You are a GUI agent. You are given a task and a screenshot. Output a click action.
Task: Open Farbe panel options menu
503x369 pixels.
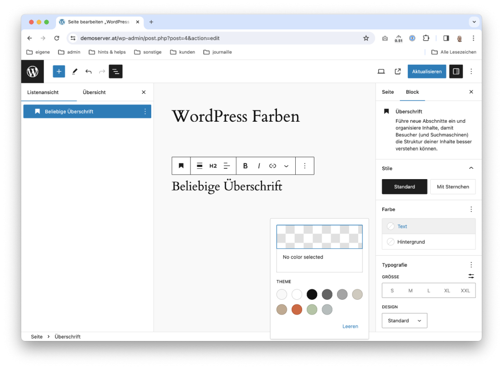[x=471, y=209]
